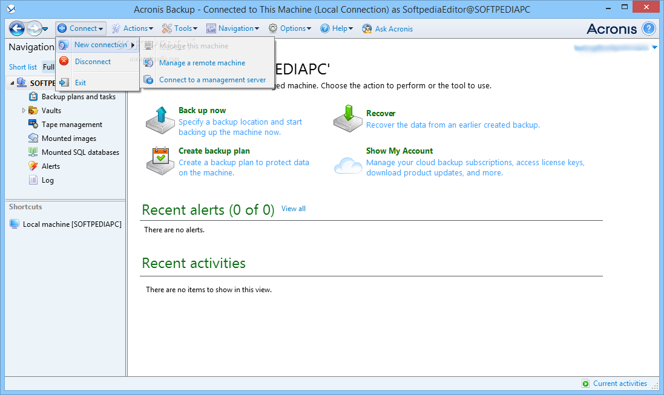Click the Vaults folder icon
This screenshot has height=395, width=664.
coord(33,111)
